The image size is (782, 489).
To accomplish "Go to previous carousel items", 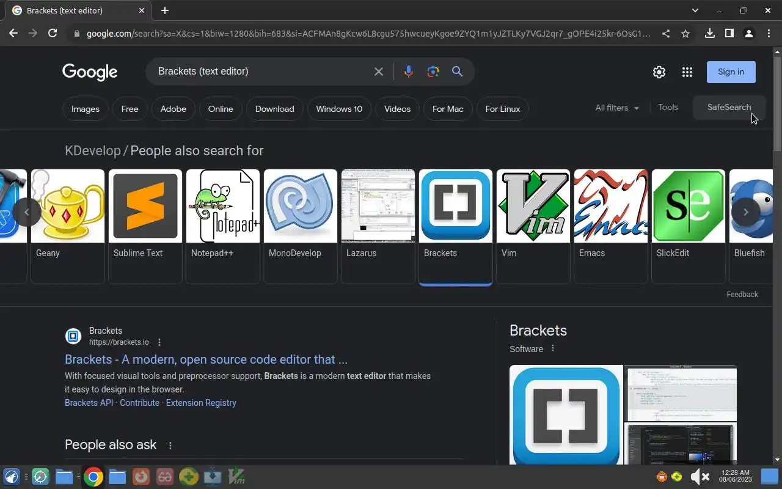I will tap(26, 212).
